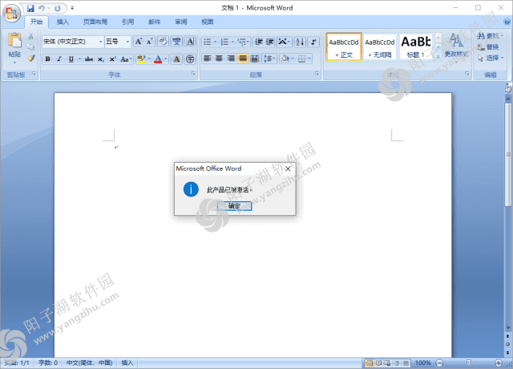Click the 选择 (Select) button
This screenshot has height=369, width=513.
tap(491, 58)
